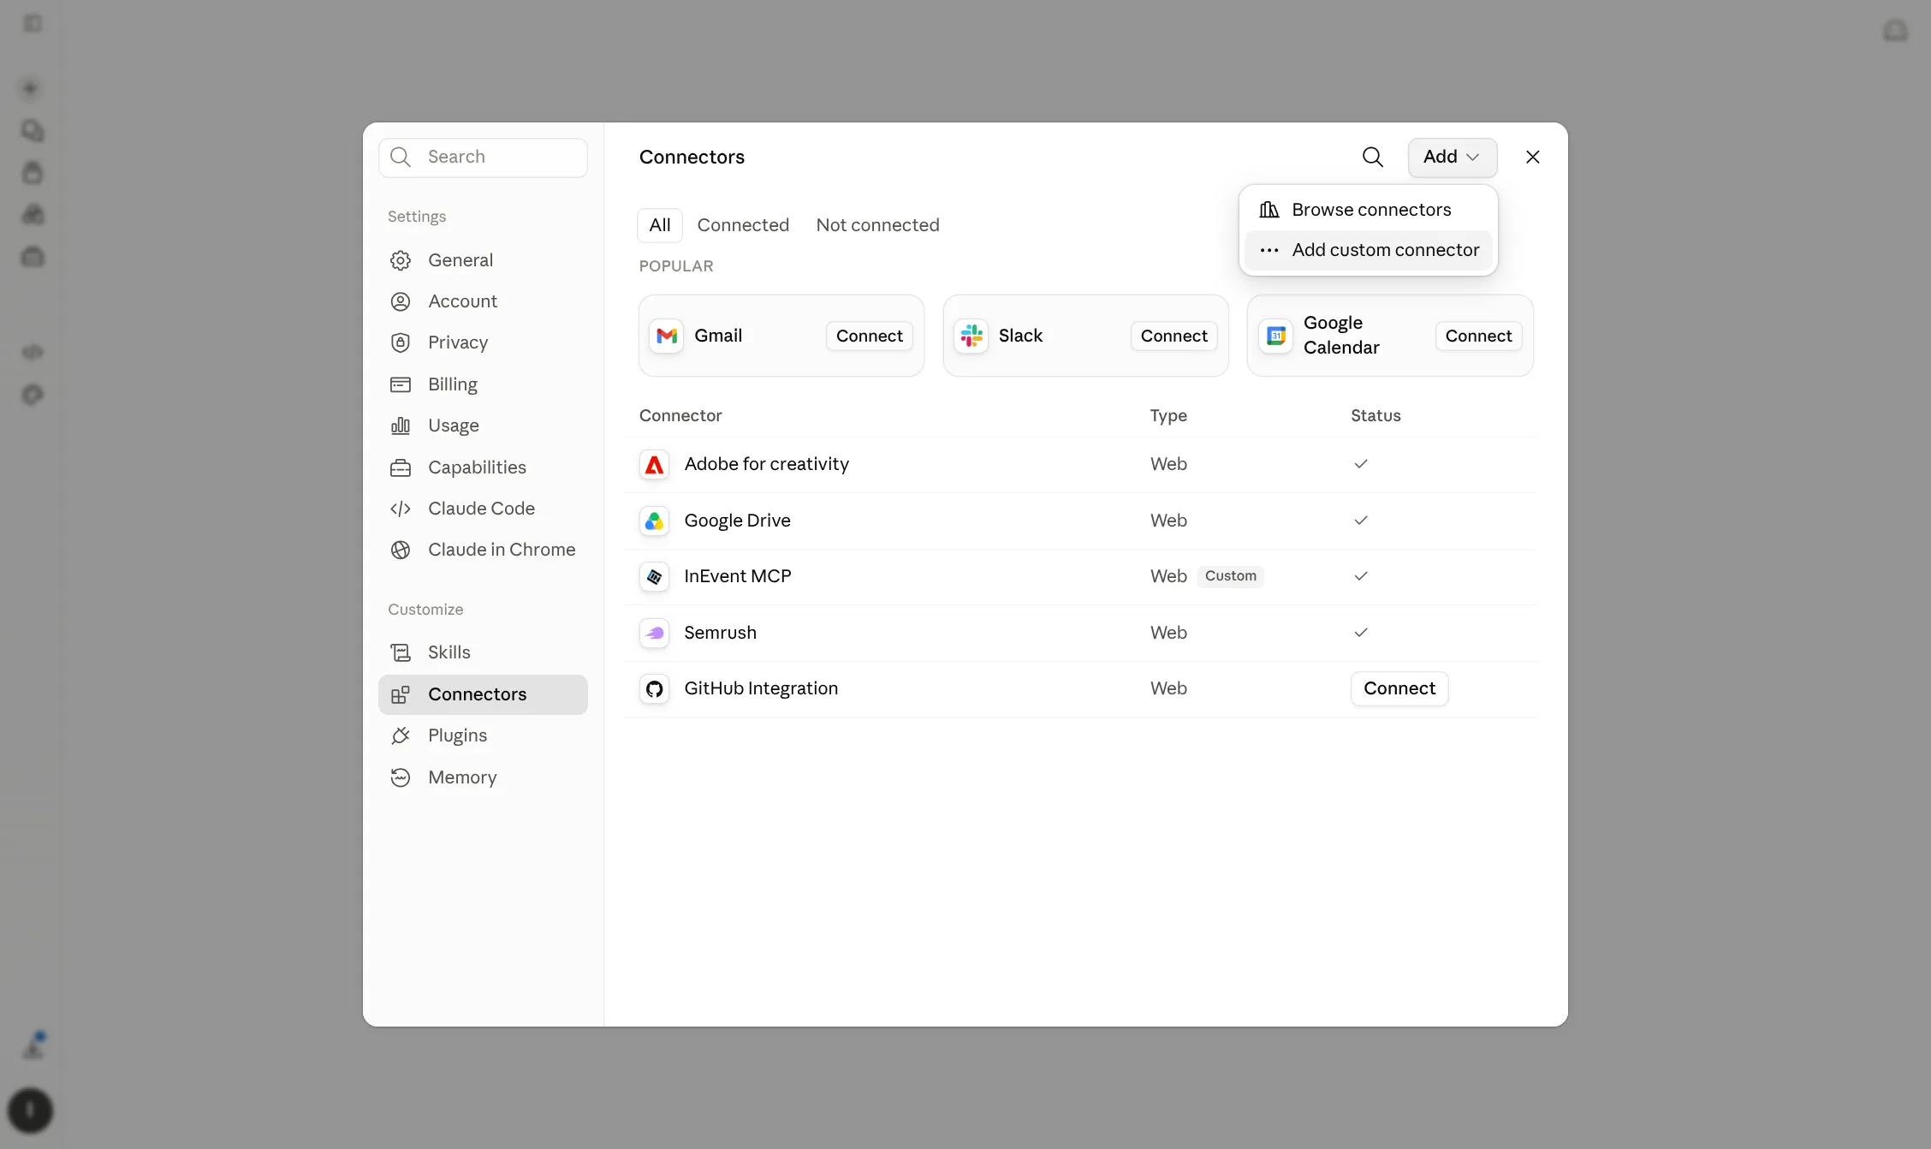Click the Type column header
The width and height of the screenshot is (1931, 1149).
1168,415
